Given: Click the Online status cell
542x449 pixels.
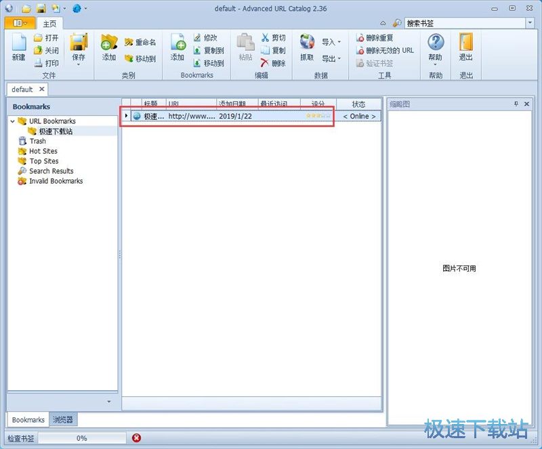Looking at the screenshot, I should tap(359, 116).
